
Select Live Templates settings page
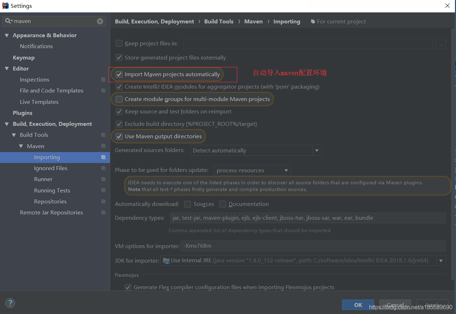point(39,102)
